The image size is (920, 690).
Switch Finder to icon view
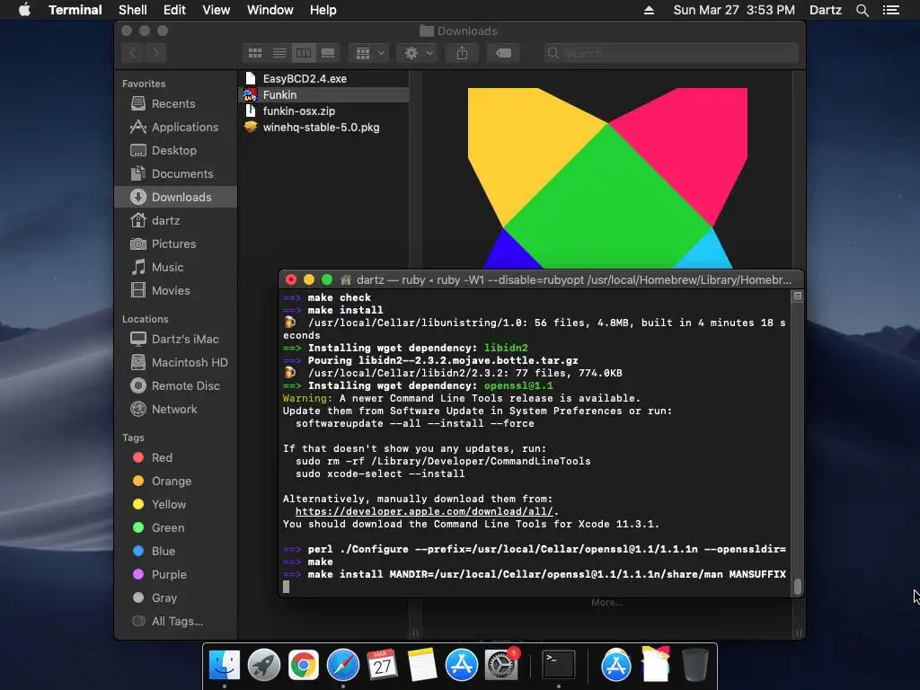point(254,53)
